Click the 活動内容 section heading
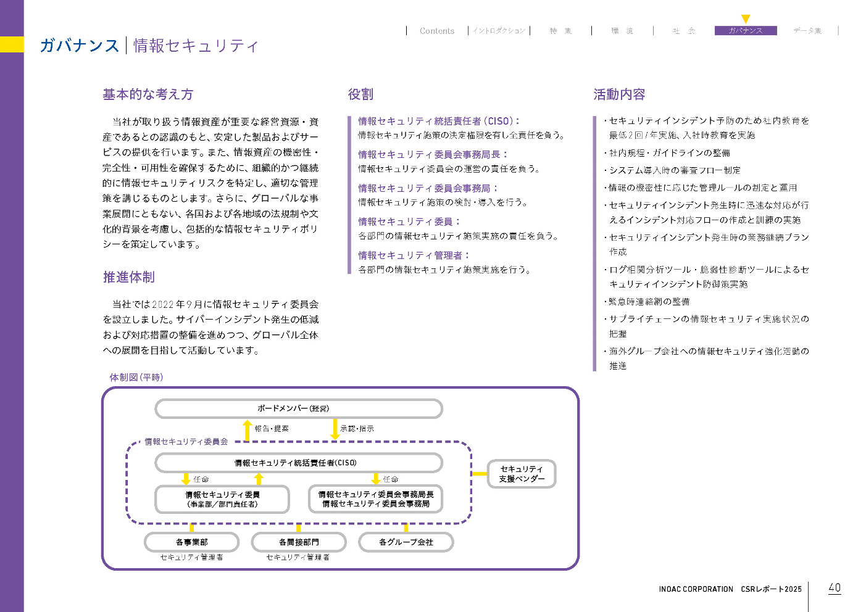 [619, 94]
